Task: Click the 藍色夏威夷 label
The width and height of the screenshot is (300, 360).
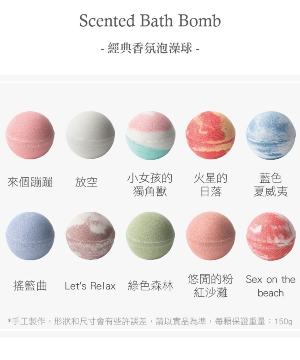Action: tap(270, 185)
